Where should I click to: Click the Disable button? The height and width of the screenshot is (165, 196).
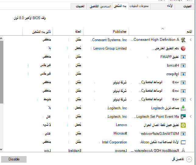coord(14,159)
